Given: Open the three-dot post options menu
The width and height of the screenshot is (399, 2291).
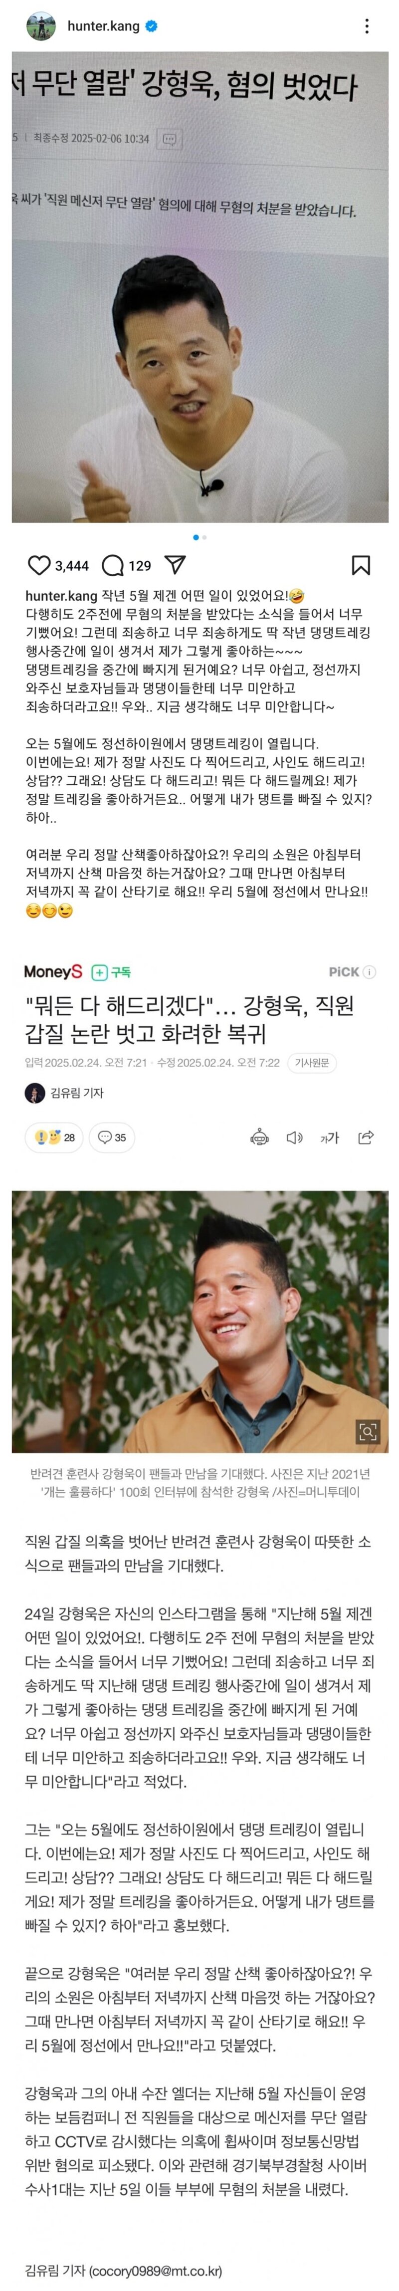Looking at the screenshot, I should (x=366, y=26).
